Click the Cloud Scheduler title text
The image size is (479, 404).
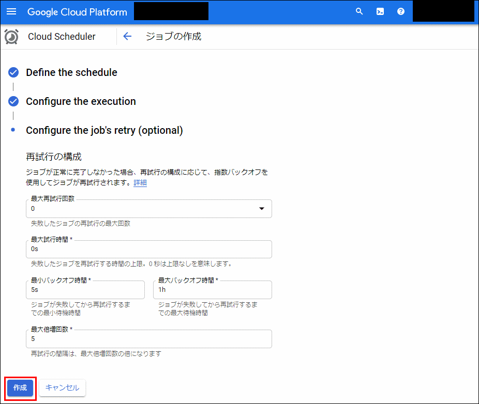click(x=62, y=37)
